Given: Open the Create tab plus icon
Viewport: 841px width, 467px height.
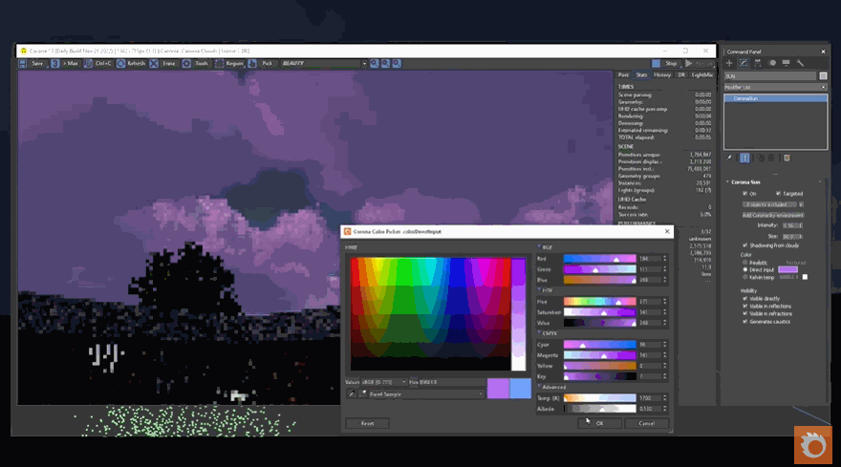Looking at the screenshot, I should click(x=729, y=63).
